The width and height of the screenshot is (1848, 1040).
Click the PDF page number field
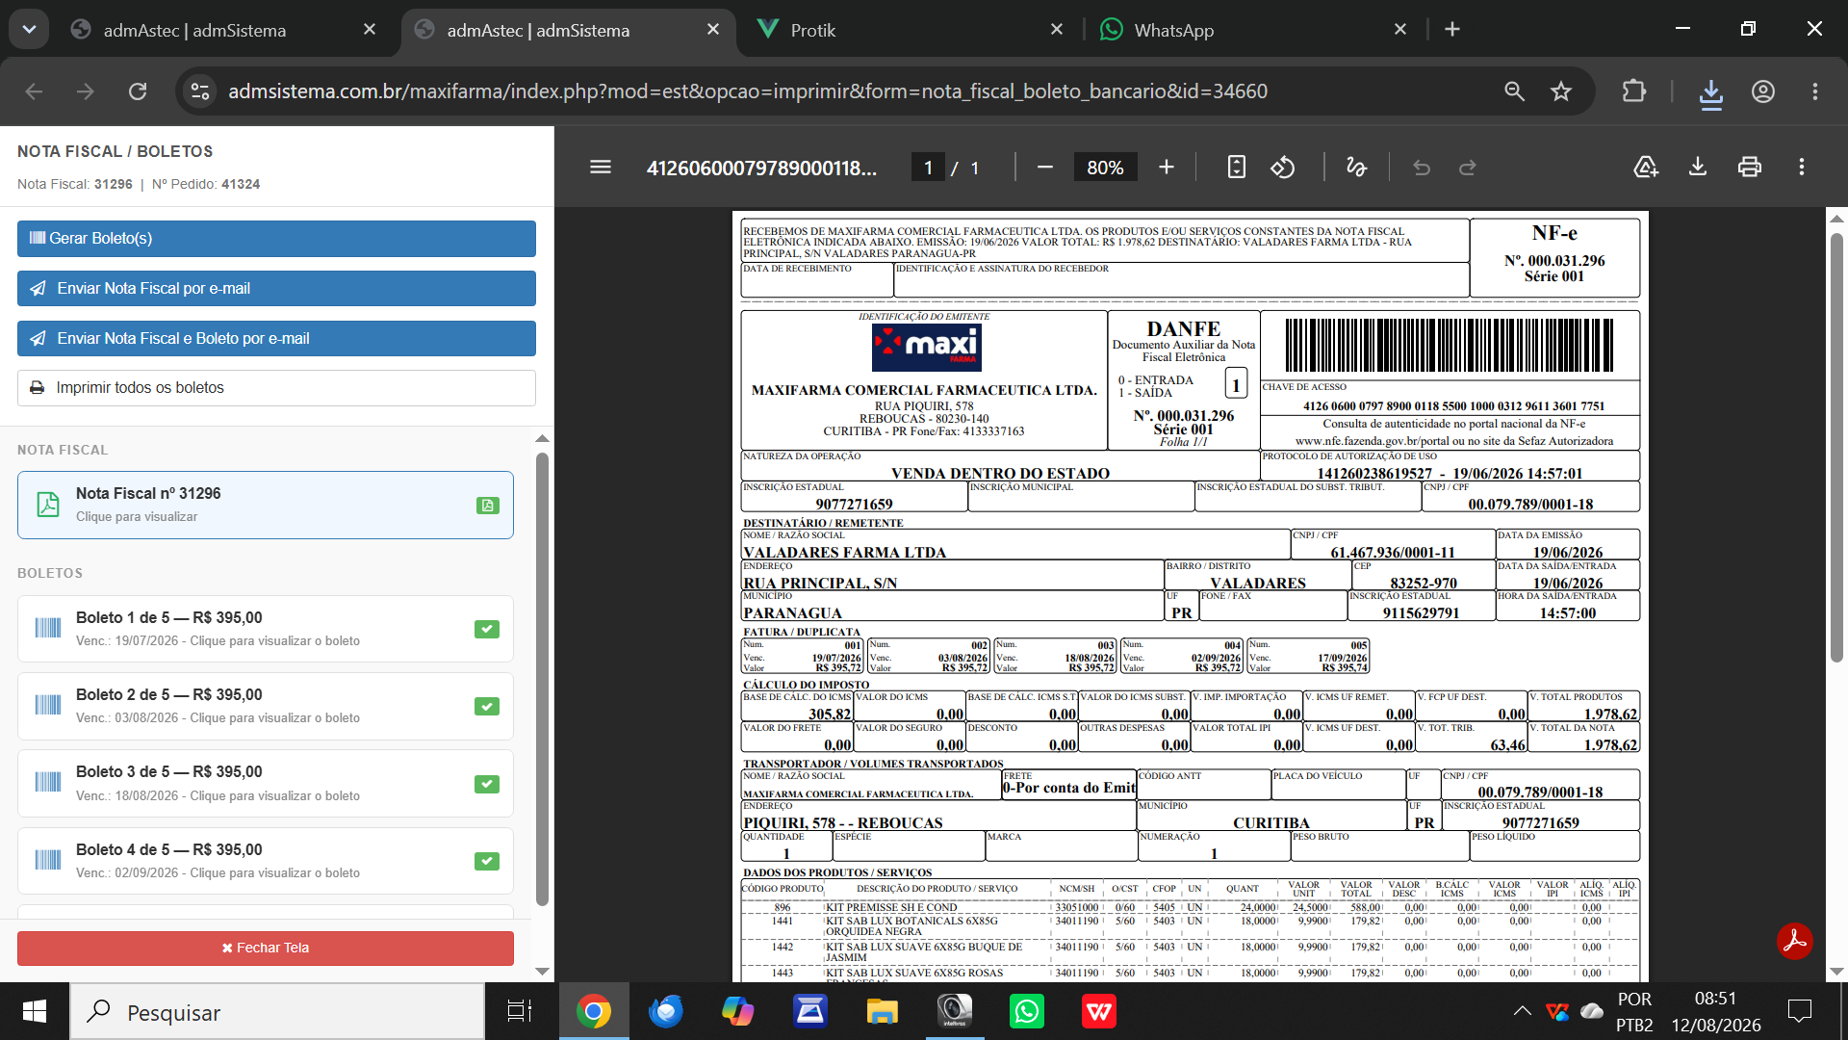(x=927, y=168)
